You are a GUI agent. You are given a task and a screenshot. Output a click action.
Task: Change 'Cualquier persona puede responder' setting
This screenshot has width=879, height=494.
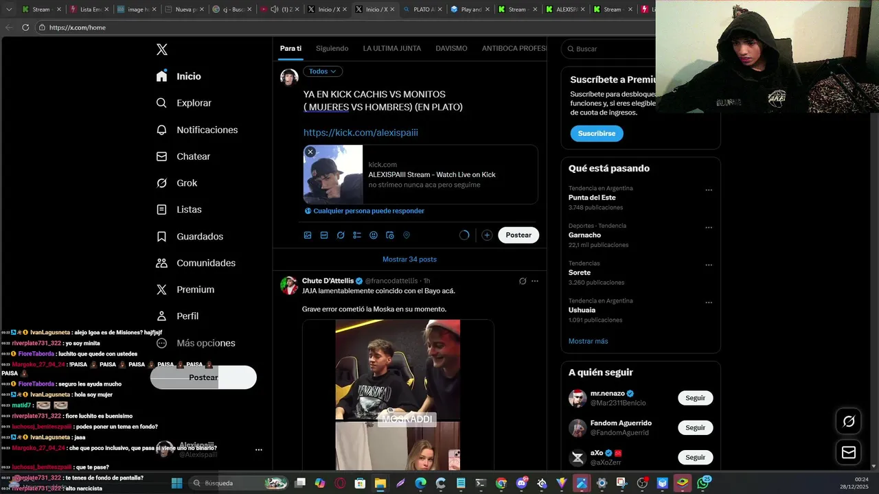[x=365, y=211]
